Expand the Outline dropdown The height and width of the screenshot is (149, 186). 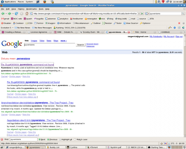[x=96, y=23]
